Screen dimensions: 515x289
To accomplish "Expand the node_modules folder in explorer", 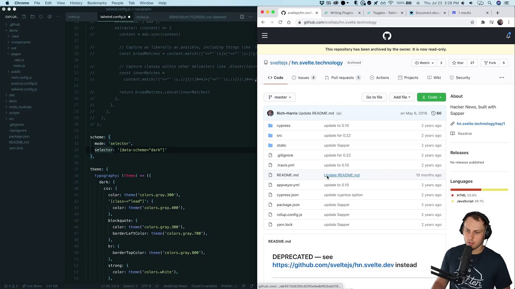I will click(20, 107).
